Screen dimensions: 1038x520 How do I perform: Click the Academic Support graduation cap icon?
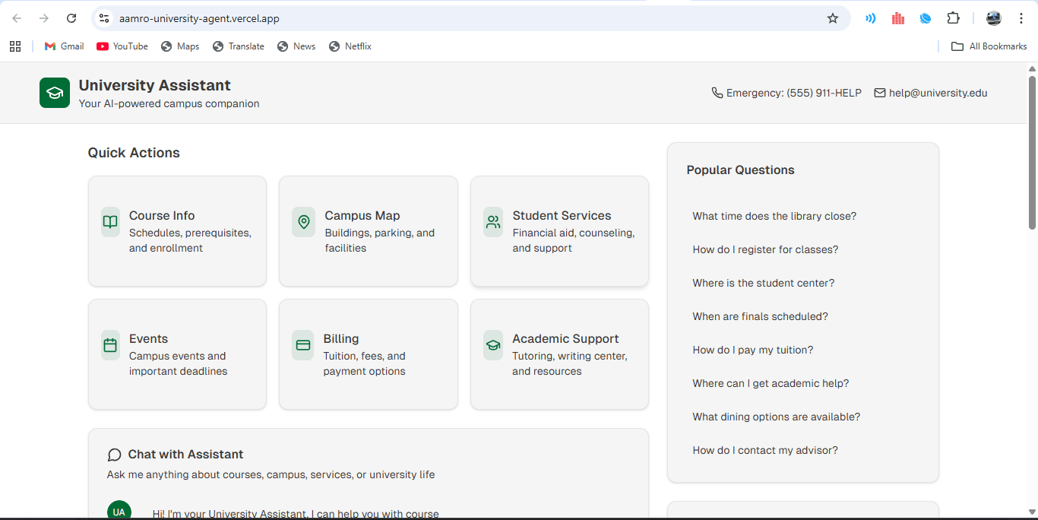(x=493, y=345)
